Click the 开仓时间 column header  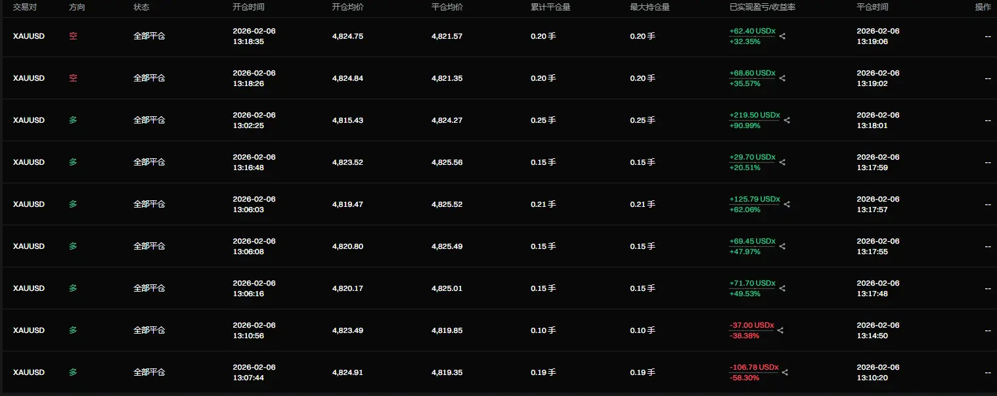point(249,7)
